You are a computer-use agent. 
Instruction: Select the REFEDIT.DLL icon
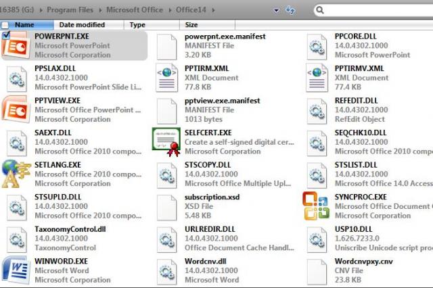[x=317, y=111]
